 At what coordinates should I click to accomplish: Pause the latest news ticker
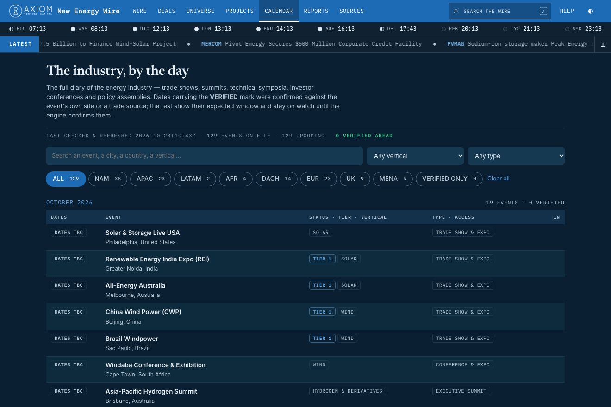click(603, 44)
